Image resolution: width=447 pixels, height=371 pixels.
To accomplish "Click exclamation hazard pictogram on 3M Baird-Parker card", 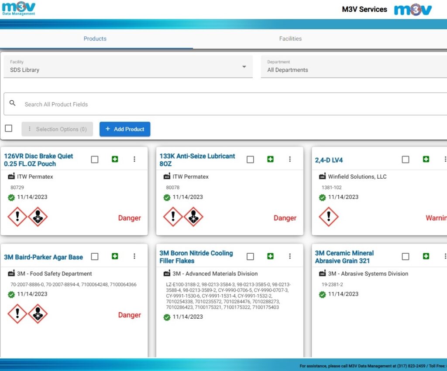I will click(x=17, y=314).
